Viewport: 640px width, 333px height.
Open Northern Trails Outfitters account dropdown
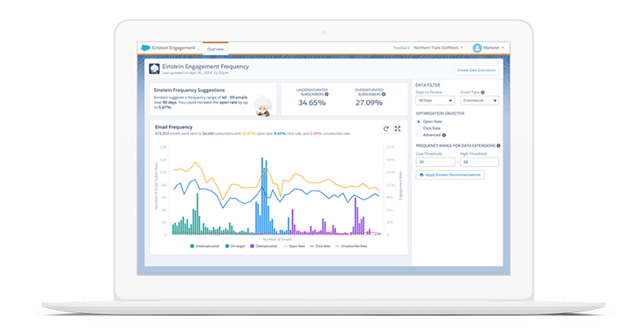tap(438, 48)
